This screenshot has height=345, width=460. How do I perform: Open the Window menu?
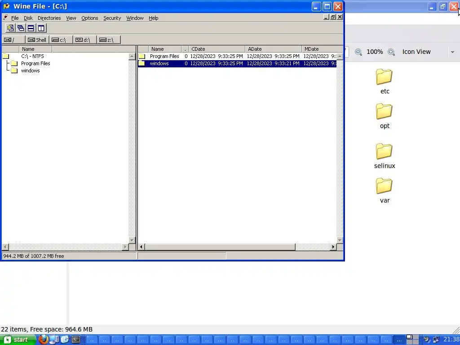(x=135, y=18)
